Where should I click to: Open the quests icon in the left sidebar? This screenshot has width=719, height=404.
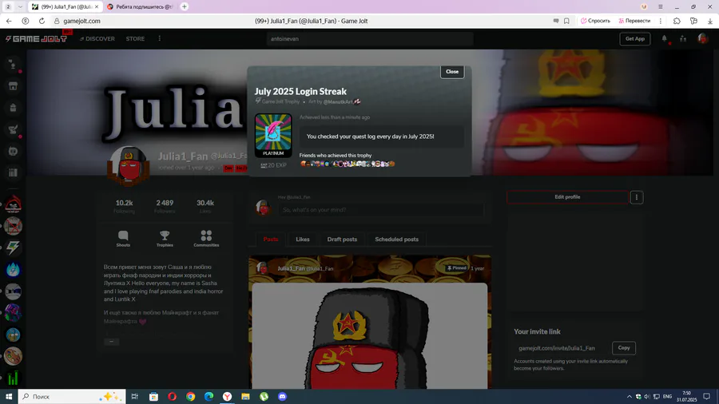(13, 129)
